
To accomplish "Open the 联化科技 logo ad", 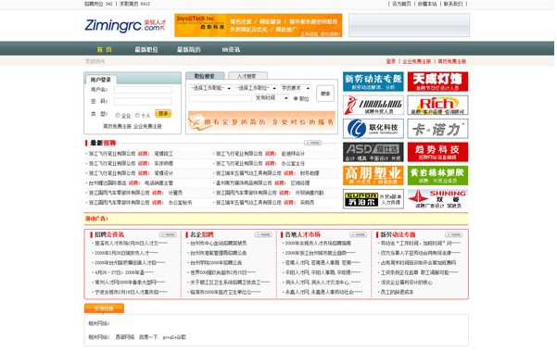I will (x=373, y=129).
